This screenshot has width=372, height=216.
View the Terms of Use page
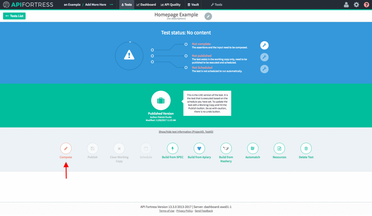[x=167, y=211]
